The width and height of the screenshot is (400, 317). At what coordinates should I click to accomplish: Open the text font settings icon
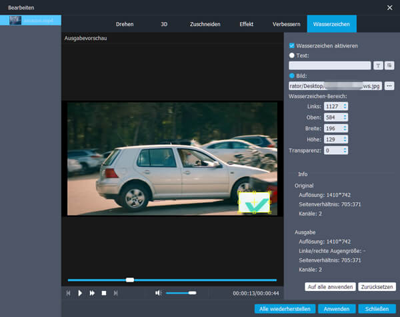377,65
